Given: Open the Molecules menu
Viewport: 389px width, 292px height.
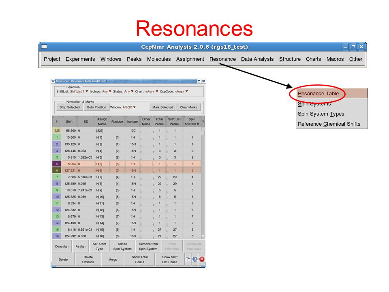Looking at the screenshot, I should pyautogui.click(x=159, y=59).
